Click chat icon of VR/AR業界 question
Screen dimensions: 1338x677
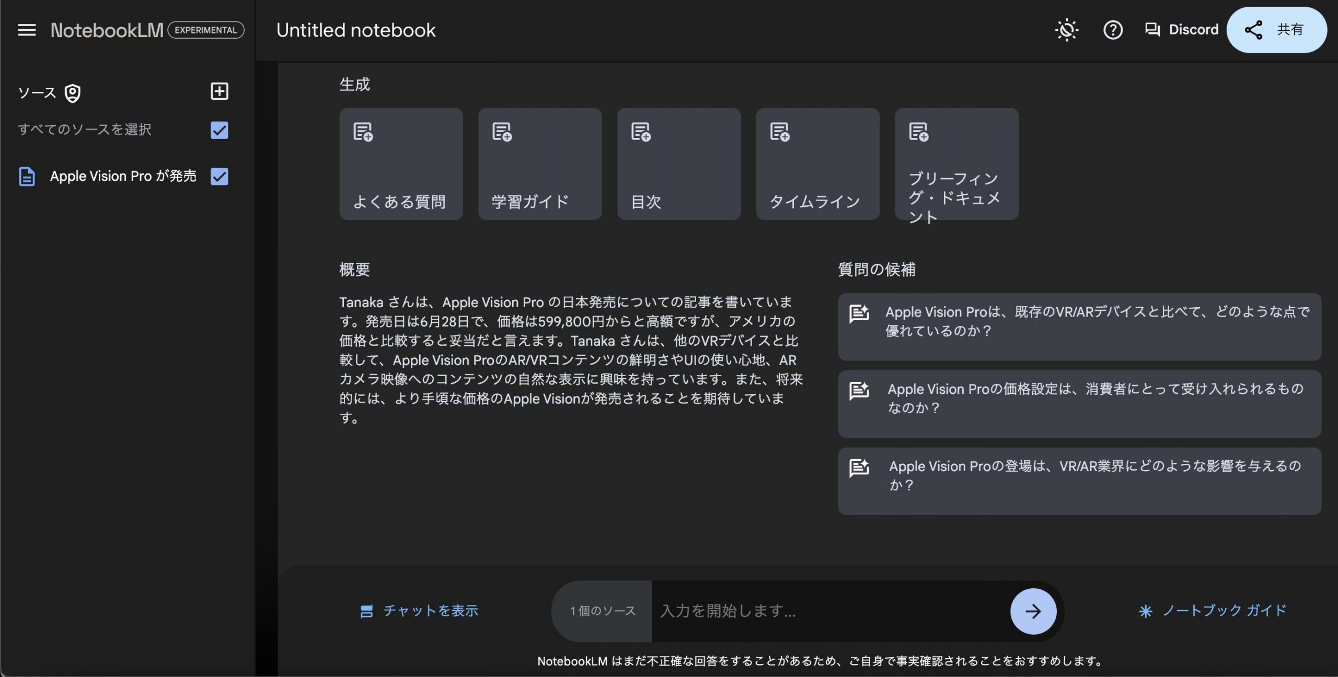pyautogui.click(x=859, y=468)
